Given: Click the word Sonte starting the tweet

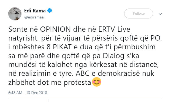Looking at the screenshot, I should tap(18, 29).
